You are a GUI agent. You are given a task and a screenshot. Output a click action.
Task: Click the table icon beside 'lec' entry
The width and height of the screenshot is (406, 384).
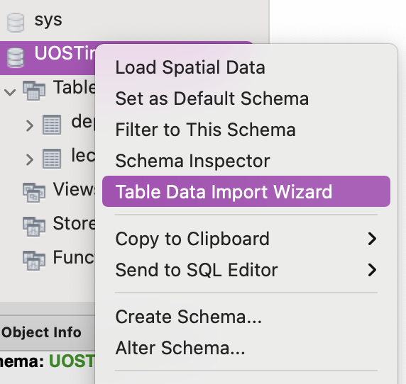click(52, 159)
